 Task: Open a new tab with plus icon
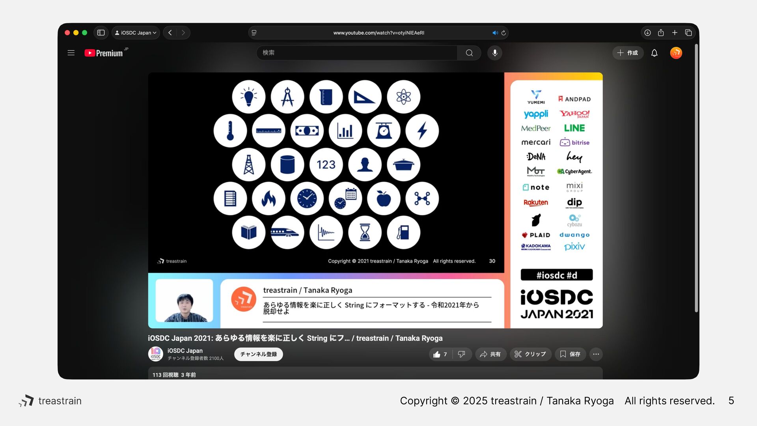point(675,33)
